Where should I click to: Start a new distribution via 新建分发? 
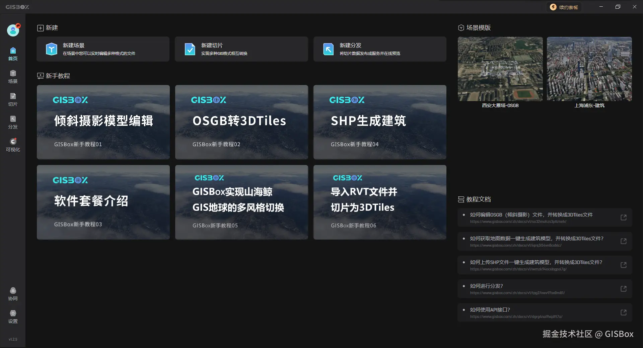tap(380, 49)
